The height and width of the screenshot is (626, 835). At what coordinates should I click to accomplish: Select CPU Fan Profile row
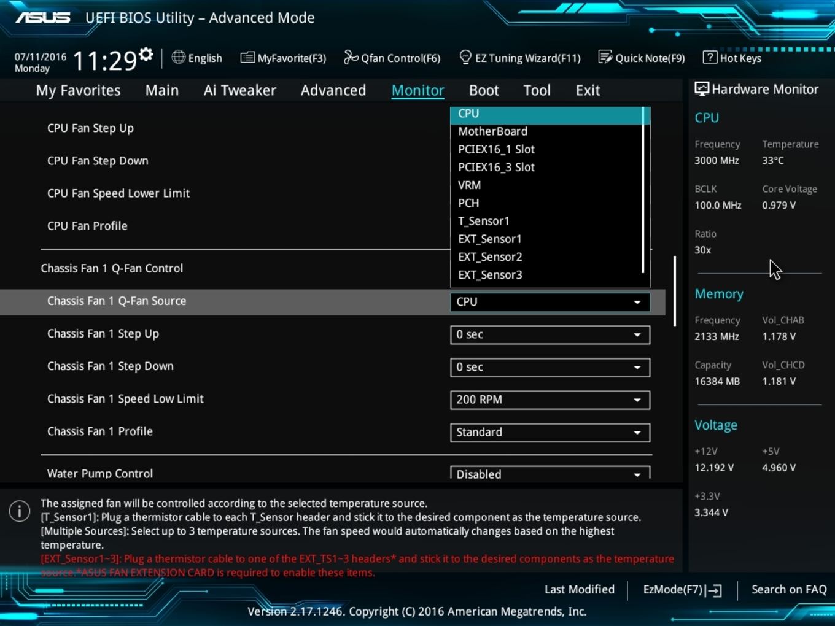pos(87,226)
